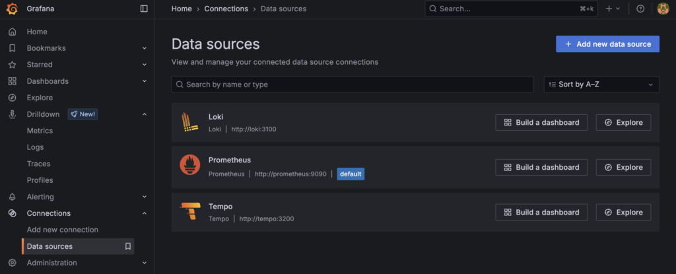Open Metrics under Drilldown

[40, 131]
